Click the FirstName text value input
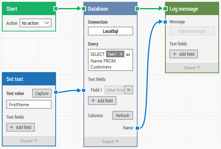221x149 pixels. (x=29, y=104)
